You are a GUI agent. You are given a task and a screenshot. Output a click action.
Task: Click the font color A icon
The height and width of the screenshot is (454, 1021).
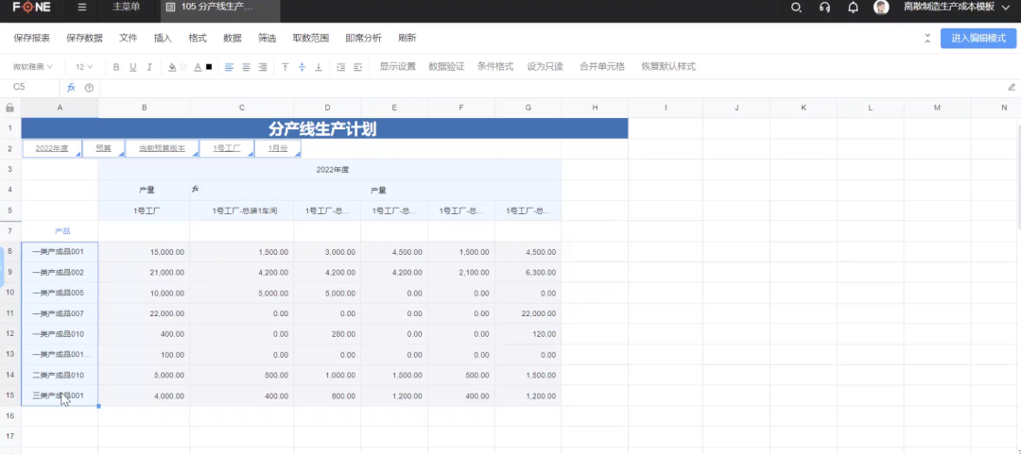(x=198, y=67)
